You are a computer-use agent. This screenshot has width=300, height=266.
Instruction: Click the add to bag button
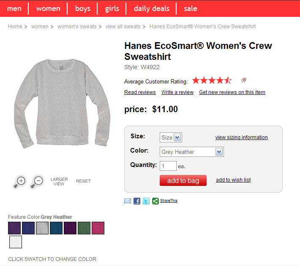[183, 180]
